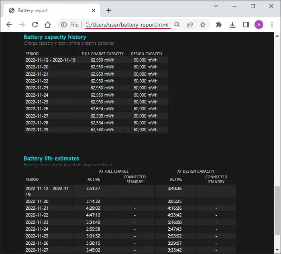Click the browser back arrow

pyautogui.click(x=9, y=25)
